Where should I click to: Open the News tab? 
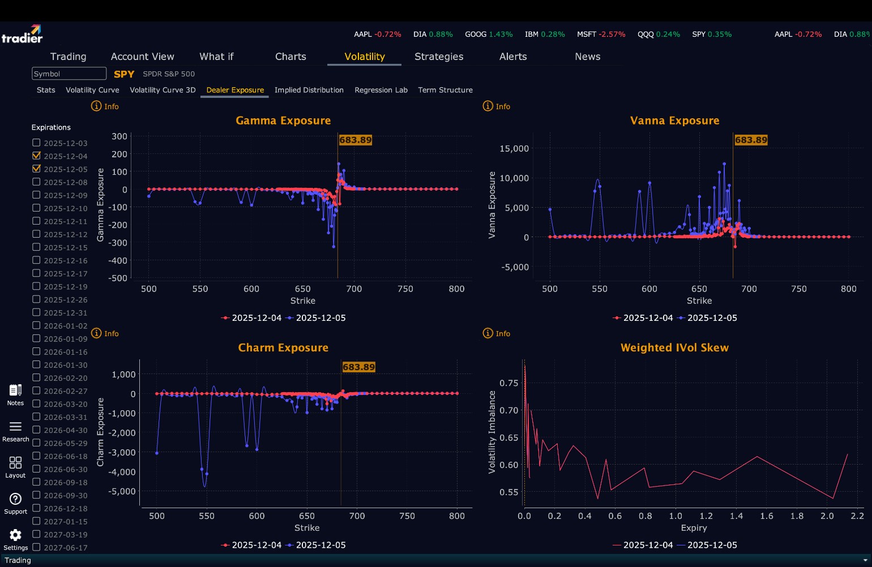[x=587, y=57]
